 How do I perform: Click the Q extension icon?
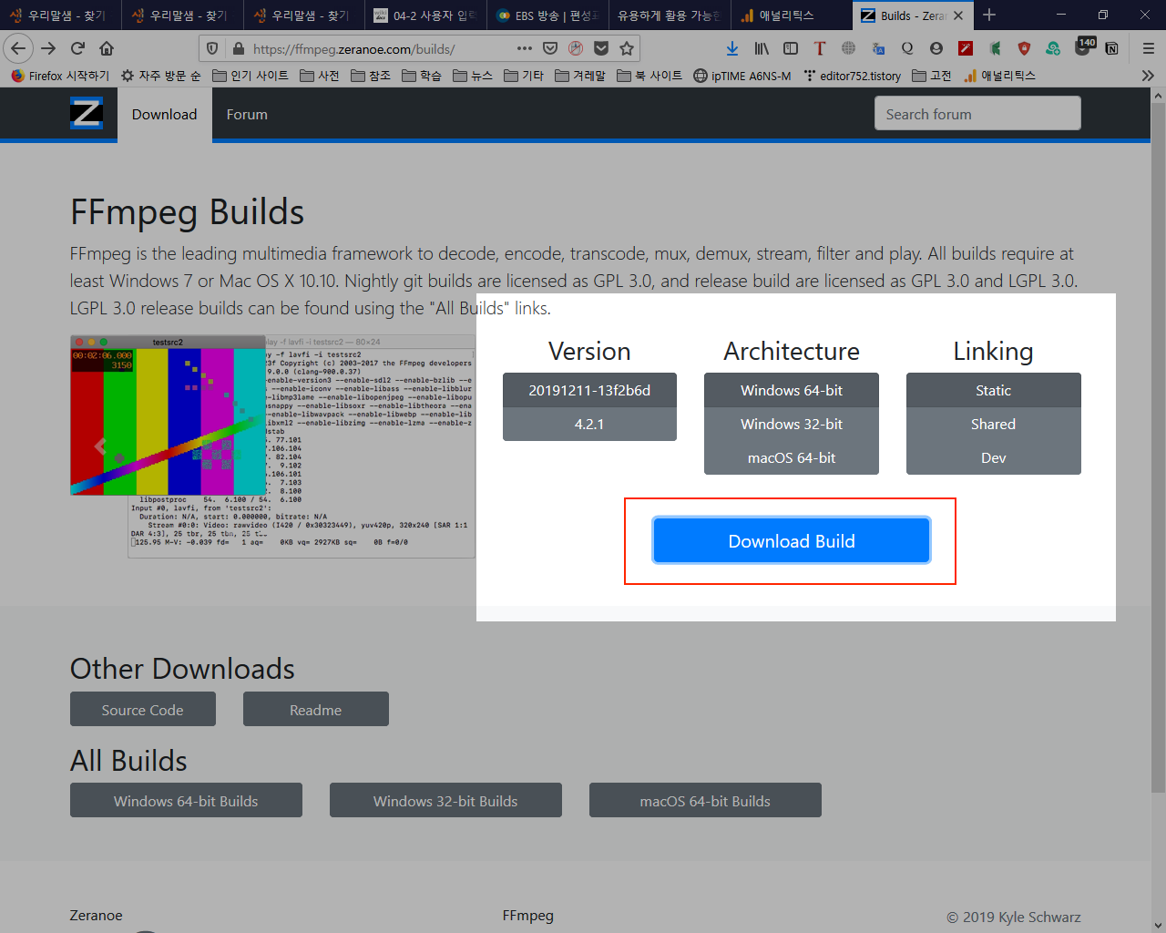(x=907, y=48)
